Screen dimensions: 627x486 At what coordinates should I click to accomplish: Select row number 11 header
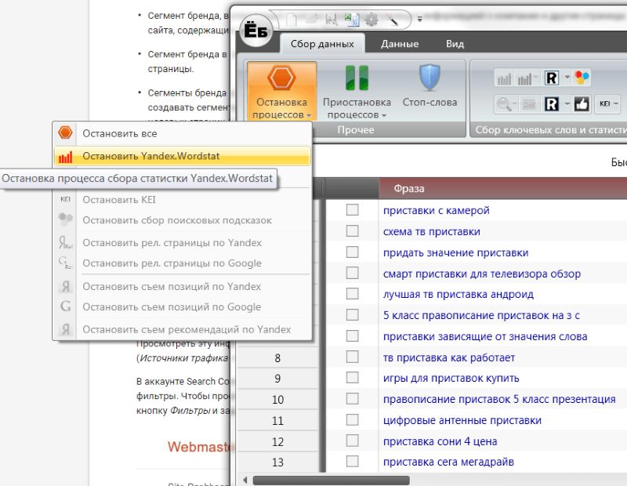[277, 420]
